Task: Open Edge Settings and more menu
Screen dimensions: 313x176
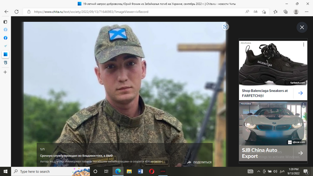Action: pos(307,12)
